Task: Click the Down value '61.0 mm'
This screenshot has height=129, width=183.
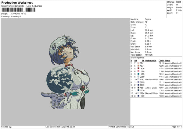Action: coord(149,38)
